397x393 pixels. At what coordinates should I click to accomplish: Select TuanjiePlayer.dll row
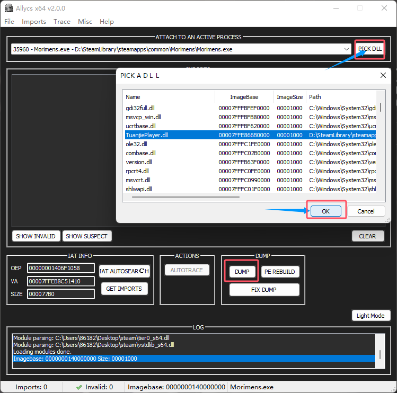(x=250, y=135)
